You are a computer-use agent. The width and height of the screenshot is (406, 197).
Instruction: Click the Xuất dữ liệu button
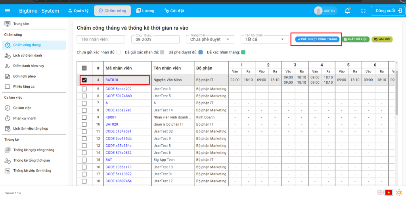tap(356, 39)
